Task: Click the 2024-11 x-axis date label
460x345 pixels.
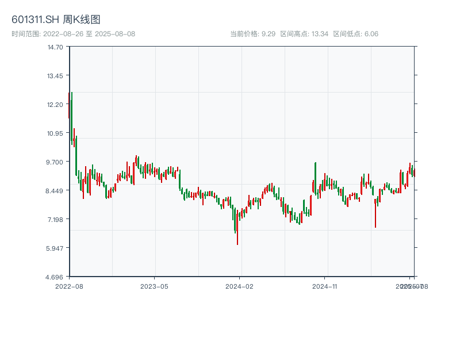Action: [x=325, y=286]
